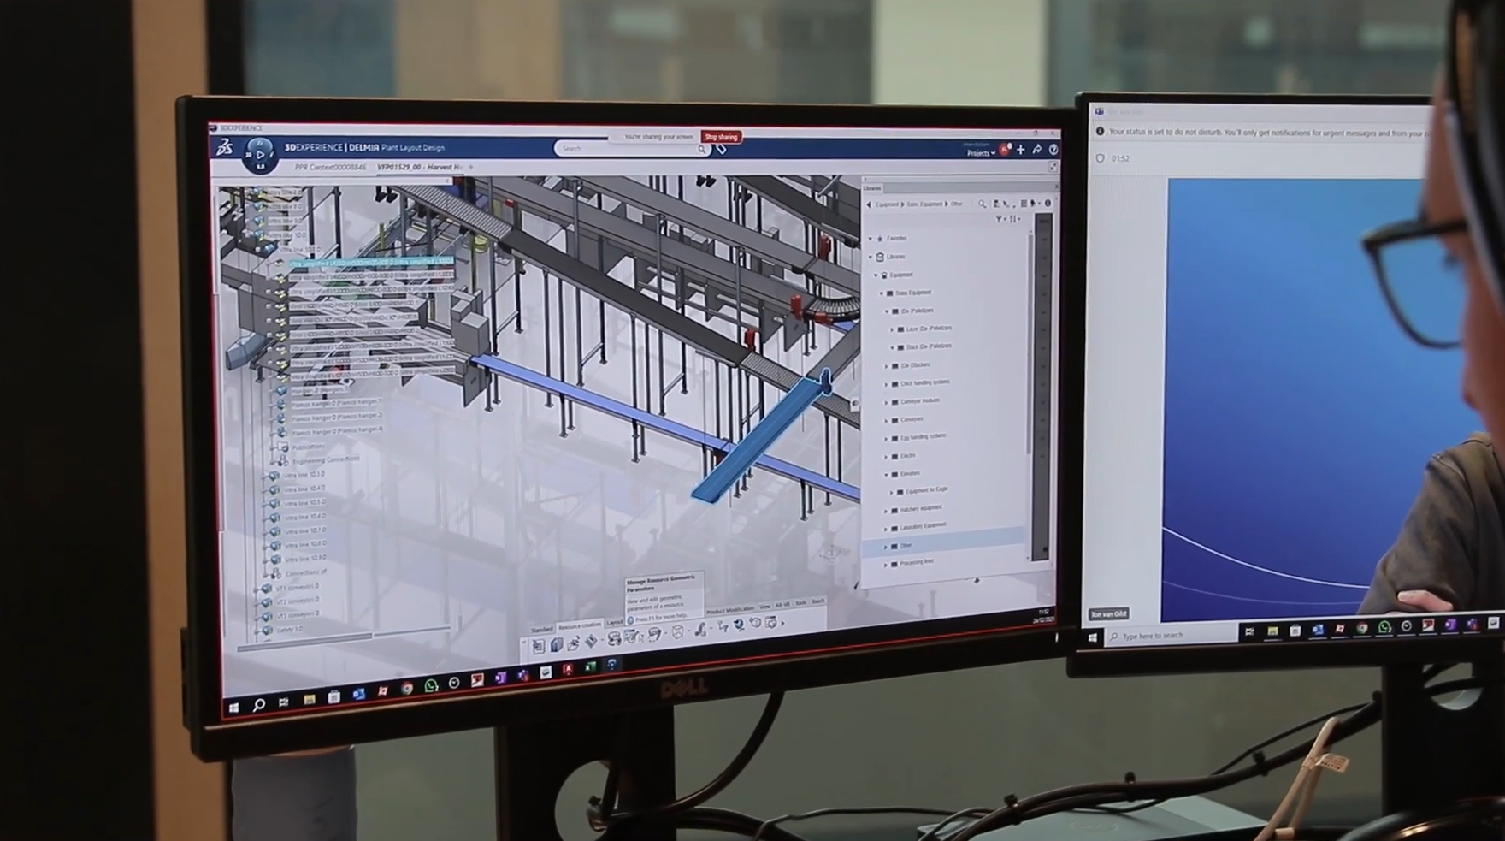1505x841 pixels.
Task: Collapse the Favorites tree node
Action: tap(871, 239)
